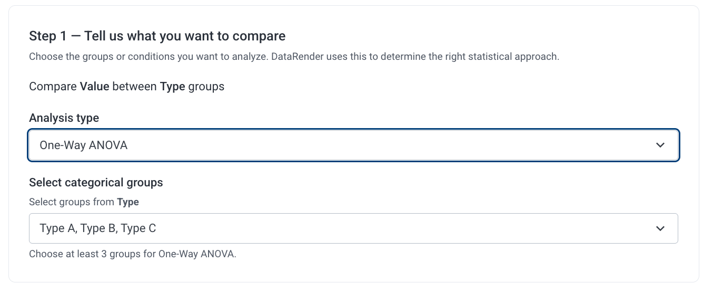The height and width of the screenshot is (294, 713).
Task: Click the Step 1 heading text
Action: pos(157,36)
